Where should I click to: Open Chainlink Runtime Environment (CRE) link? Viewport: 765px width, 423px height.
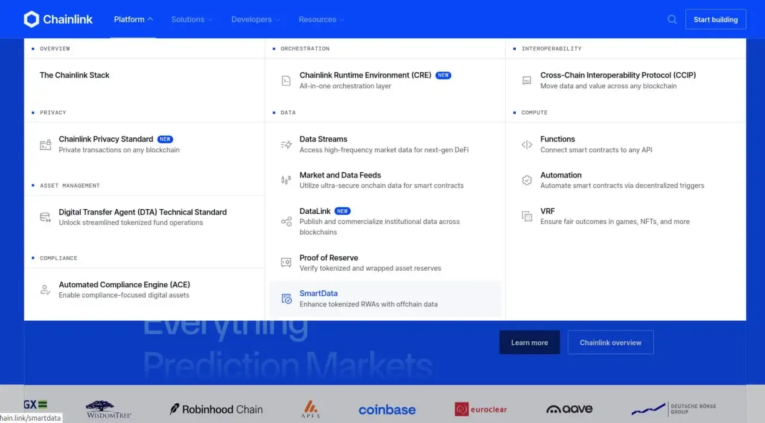(365, 75)
